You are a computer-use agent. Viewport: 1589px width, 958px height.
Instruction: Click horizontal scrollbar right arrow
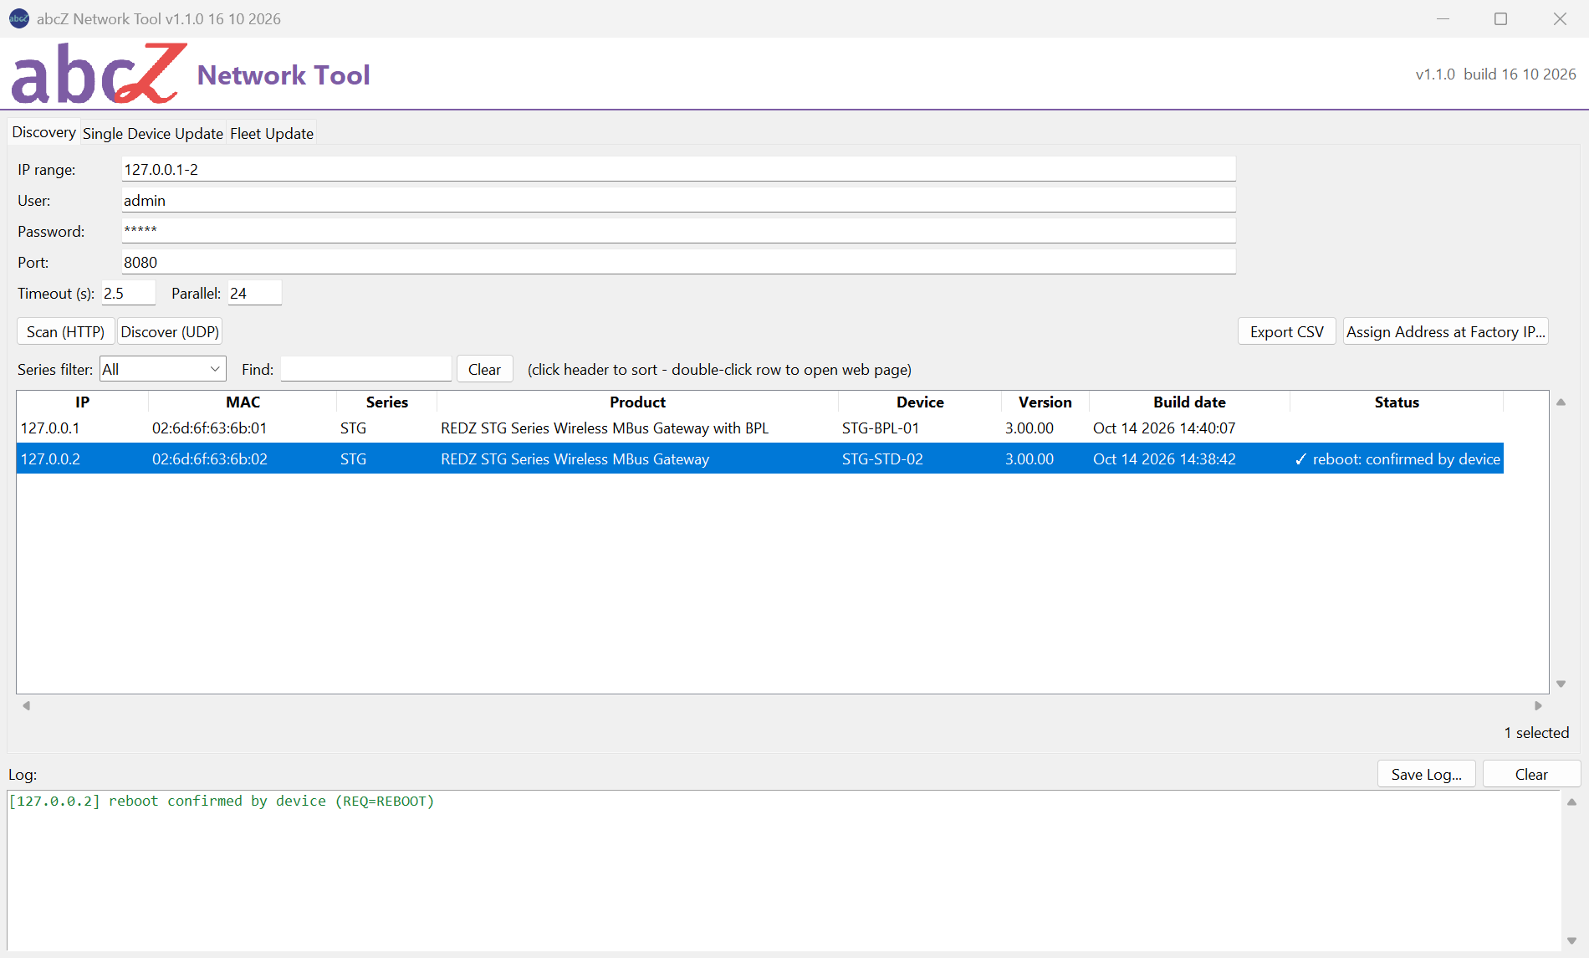(x=1538, y=705)
